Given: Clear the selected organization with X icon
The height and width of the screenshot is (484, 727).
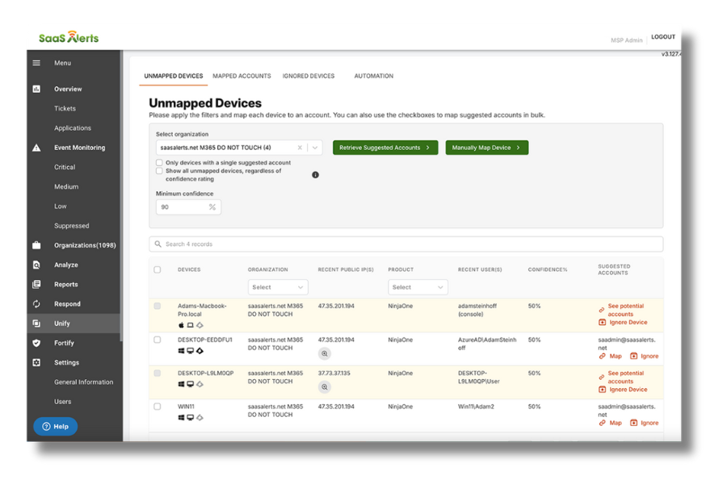Looking at the screenshot, I should 300,148.
